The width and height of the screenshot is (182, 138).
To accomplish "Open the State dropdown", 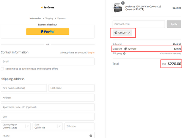I will pyautogui.click(x=47, y=126).
